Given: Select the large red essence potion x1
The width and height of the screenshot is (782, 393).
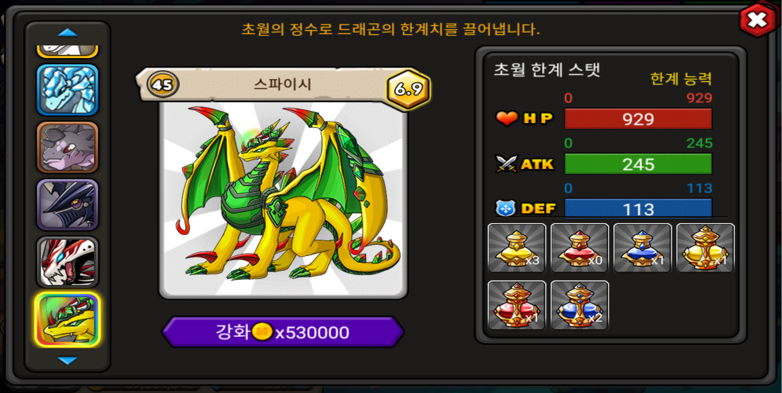Looking at the screenshot, I should 517,305.
